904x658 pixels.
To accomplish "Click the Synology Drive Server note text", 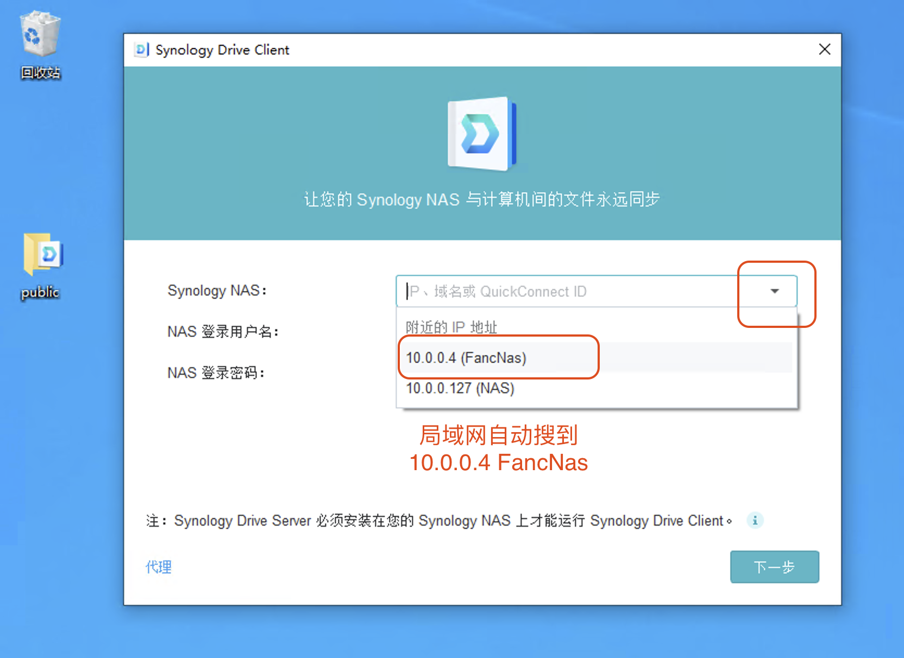I will point(439,521).
